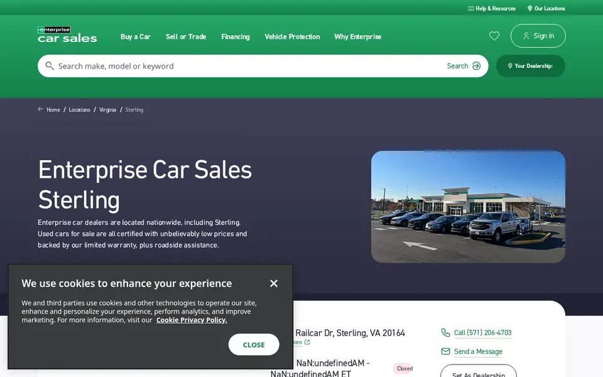Viewport: 603px width, 377px height.
Task: Click Call (571) 206-4703 link
Action: click(x=482, y=333)
